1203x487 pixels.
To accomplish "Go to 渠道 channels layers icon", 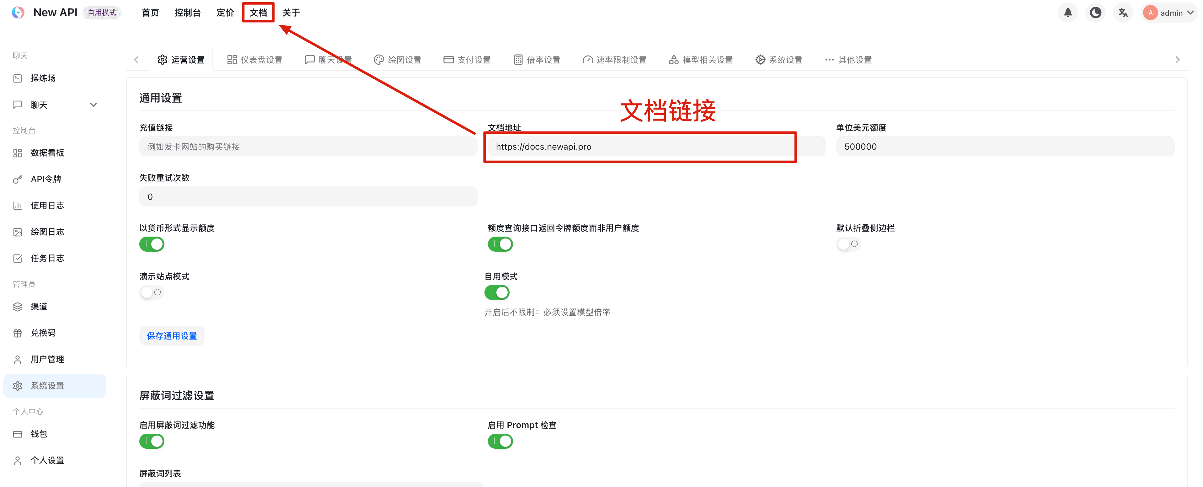I will click(x=39, y=306).
